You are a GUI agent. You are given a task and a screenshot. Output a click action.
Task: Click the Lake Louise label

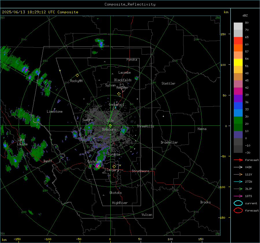tap(23, 142)
